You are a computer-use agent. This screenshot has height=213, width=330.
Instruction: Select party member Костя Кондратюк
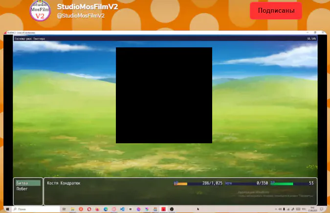click(x=64, y=183)
